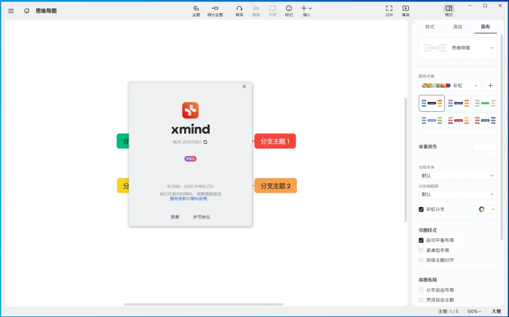Go to the home screen icon
The width and height of the screenshot is (509, 317).
(x=26, y=11)
